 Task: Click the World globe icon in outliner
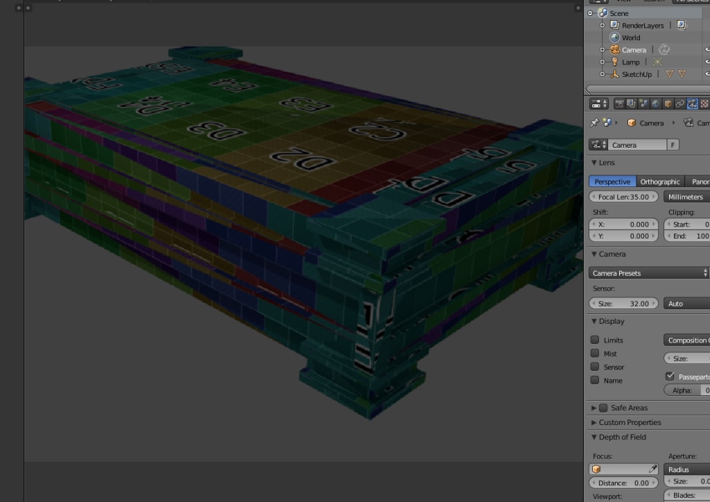pos(614,37)
